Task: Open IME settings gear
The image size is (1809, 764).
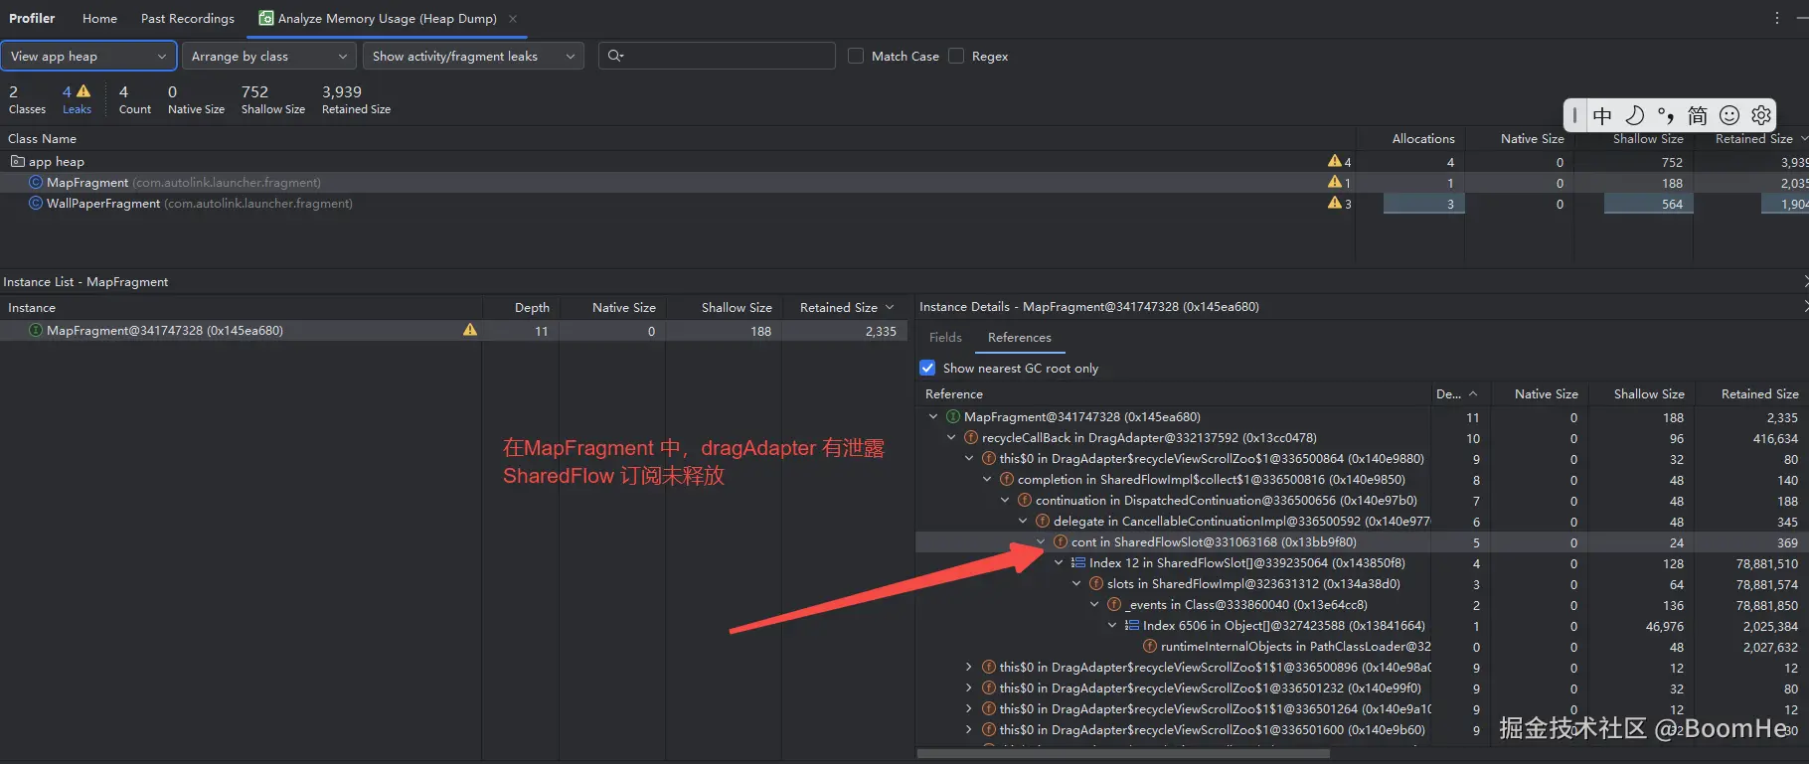Action: 1761,116
